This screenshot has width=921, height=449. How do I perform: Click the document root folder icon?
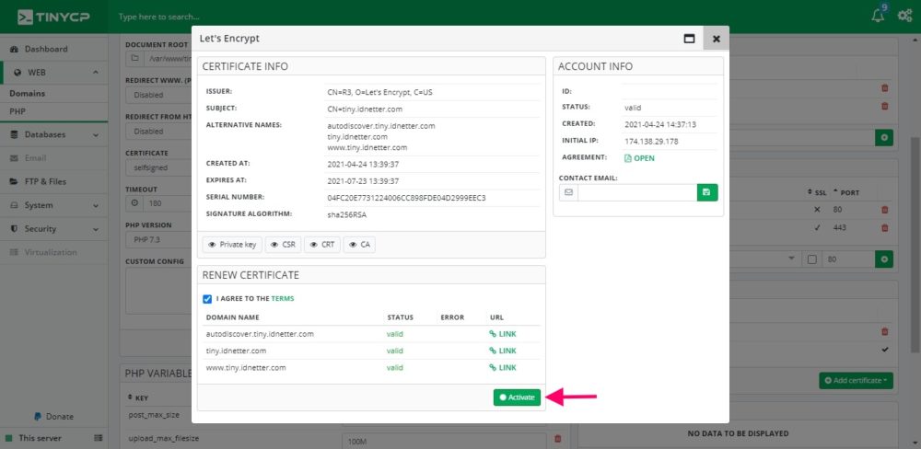coord(134,59)
